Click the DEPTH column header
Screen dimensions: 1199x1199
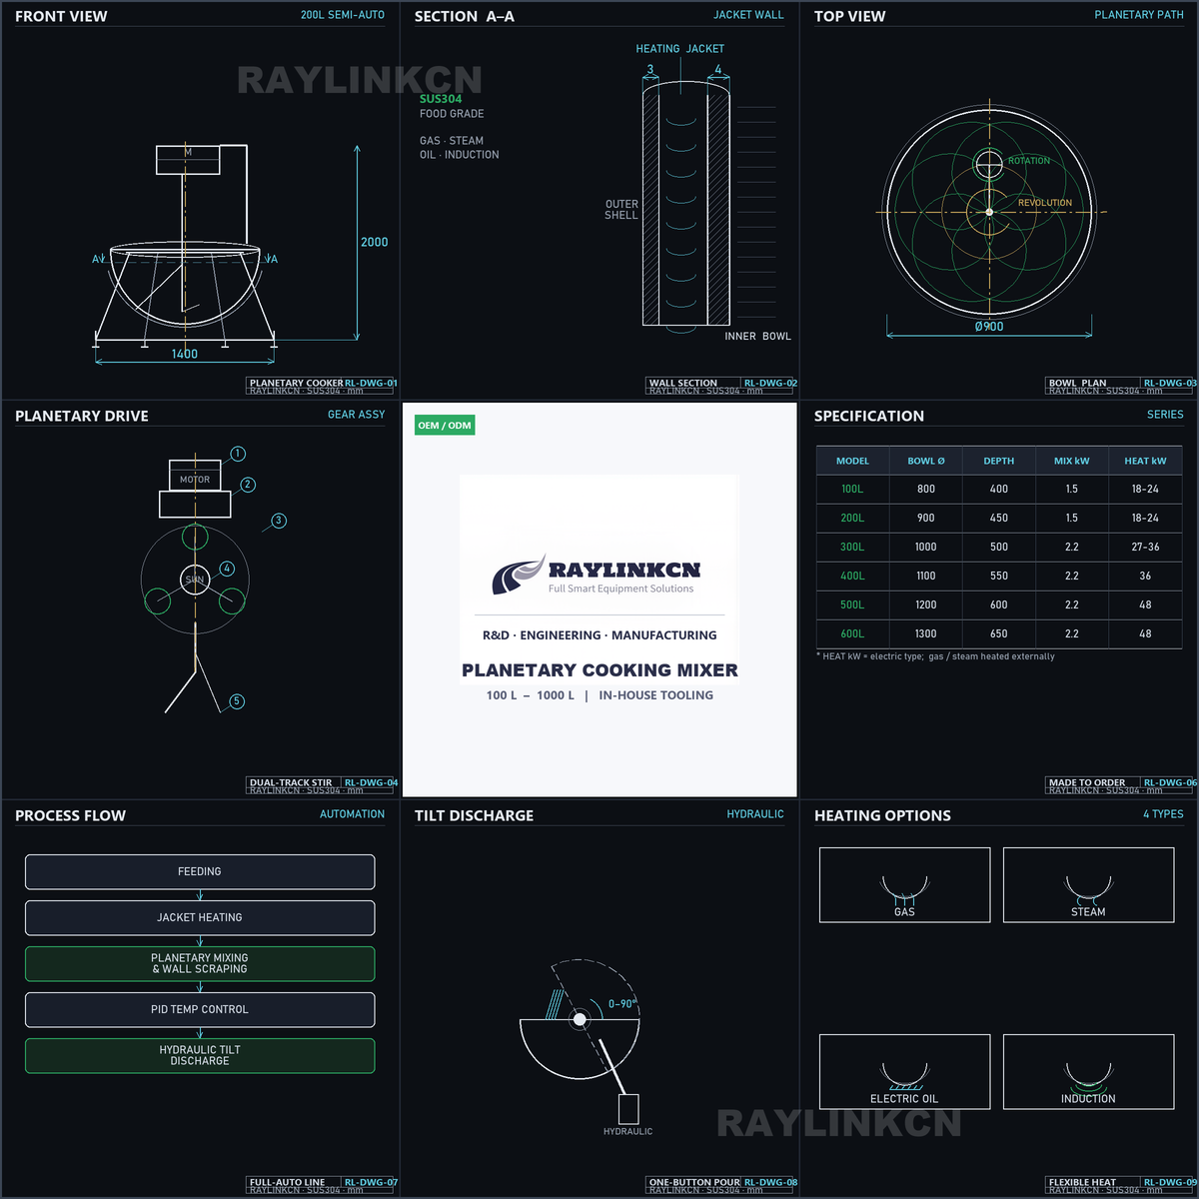[999, 461]
